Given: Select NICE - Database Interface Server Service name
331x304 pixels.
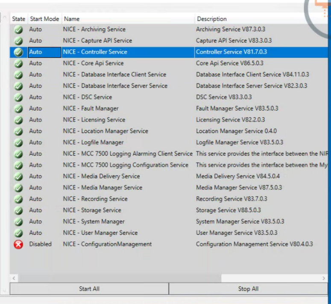Looking at the screenshot, I should click(115, 86).
